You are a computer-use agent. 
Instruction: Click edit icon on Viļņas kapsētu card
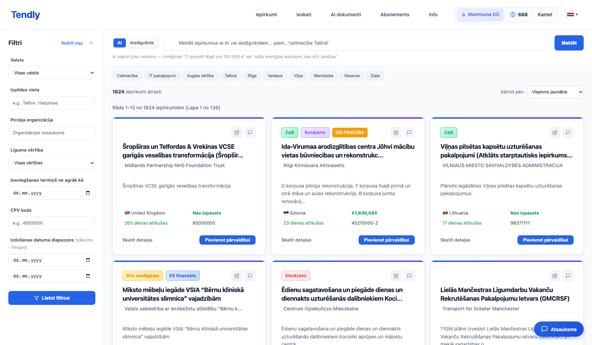tap(555, 133)
